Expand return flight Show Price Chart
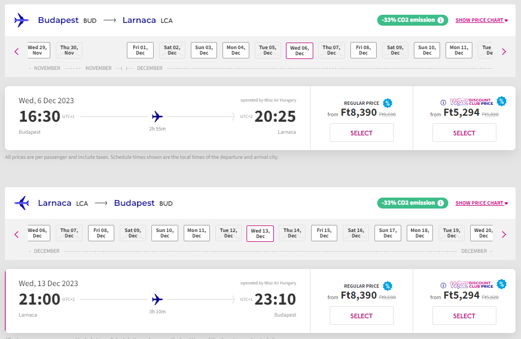This screenshot has width=521, height=339. (482, 203)
